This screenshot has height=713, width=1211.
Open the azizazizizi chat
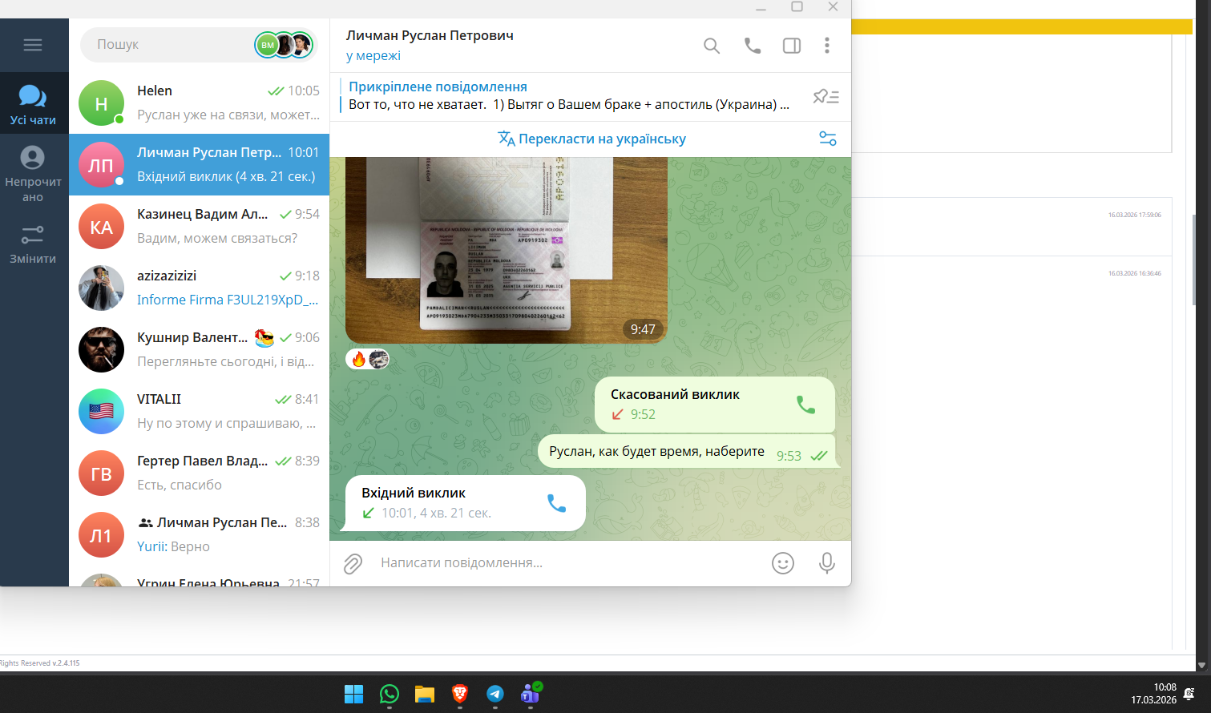click(199, 288)
